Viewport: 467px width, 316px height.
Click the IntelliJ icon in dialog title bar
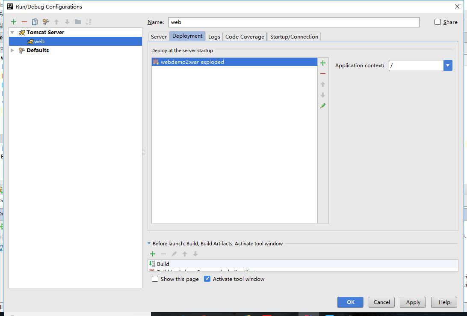pyautogui.click(x=10, y=6)
